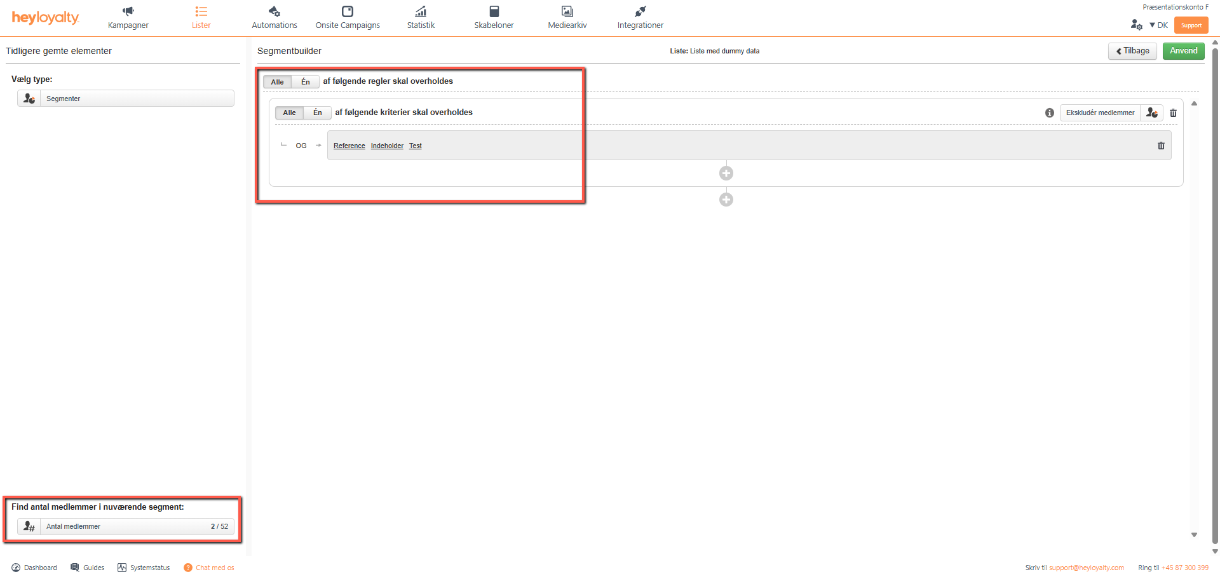Open Systemstatus in the footer
Screen dimensions: 1220x579
click(144, 568)
